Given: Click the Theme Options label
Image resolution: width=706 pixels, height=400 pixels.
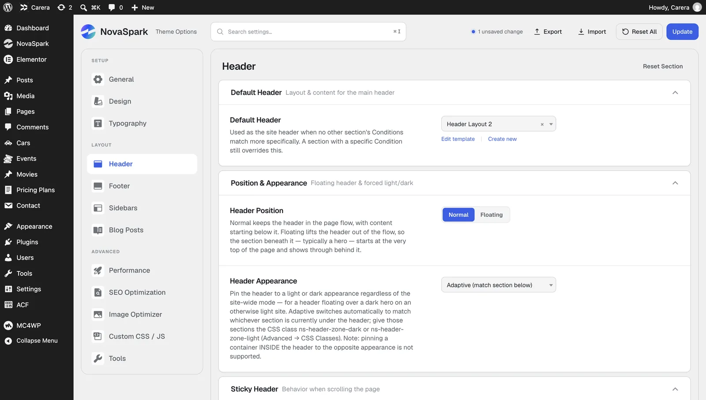Looking at the screenshot, I should click(176, 32).
